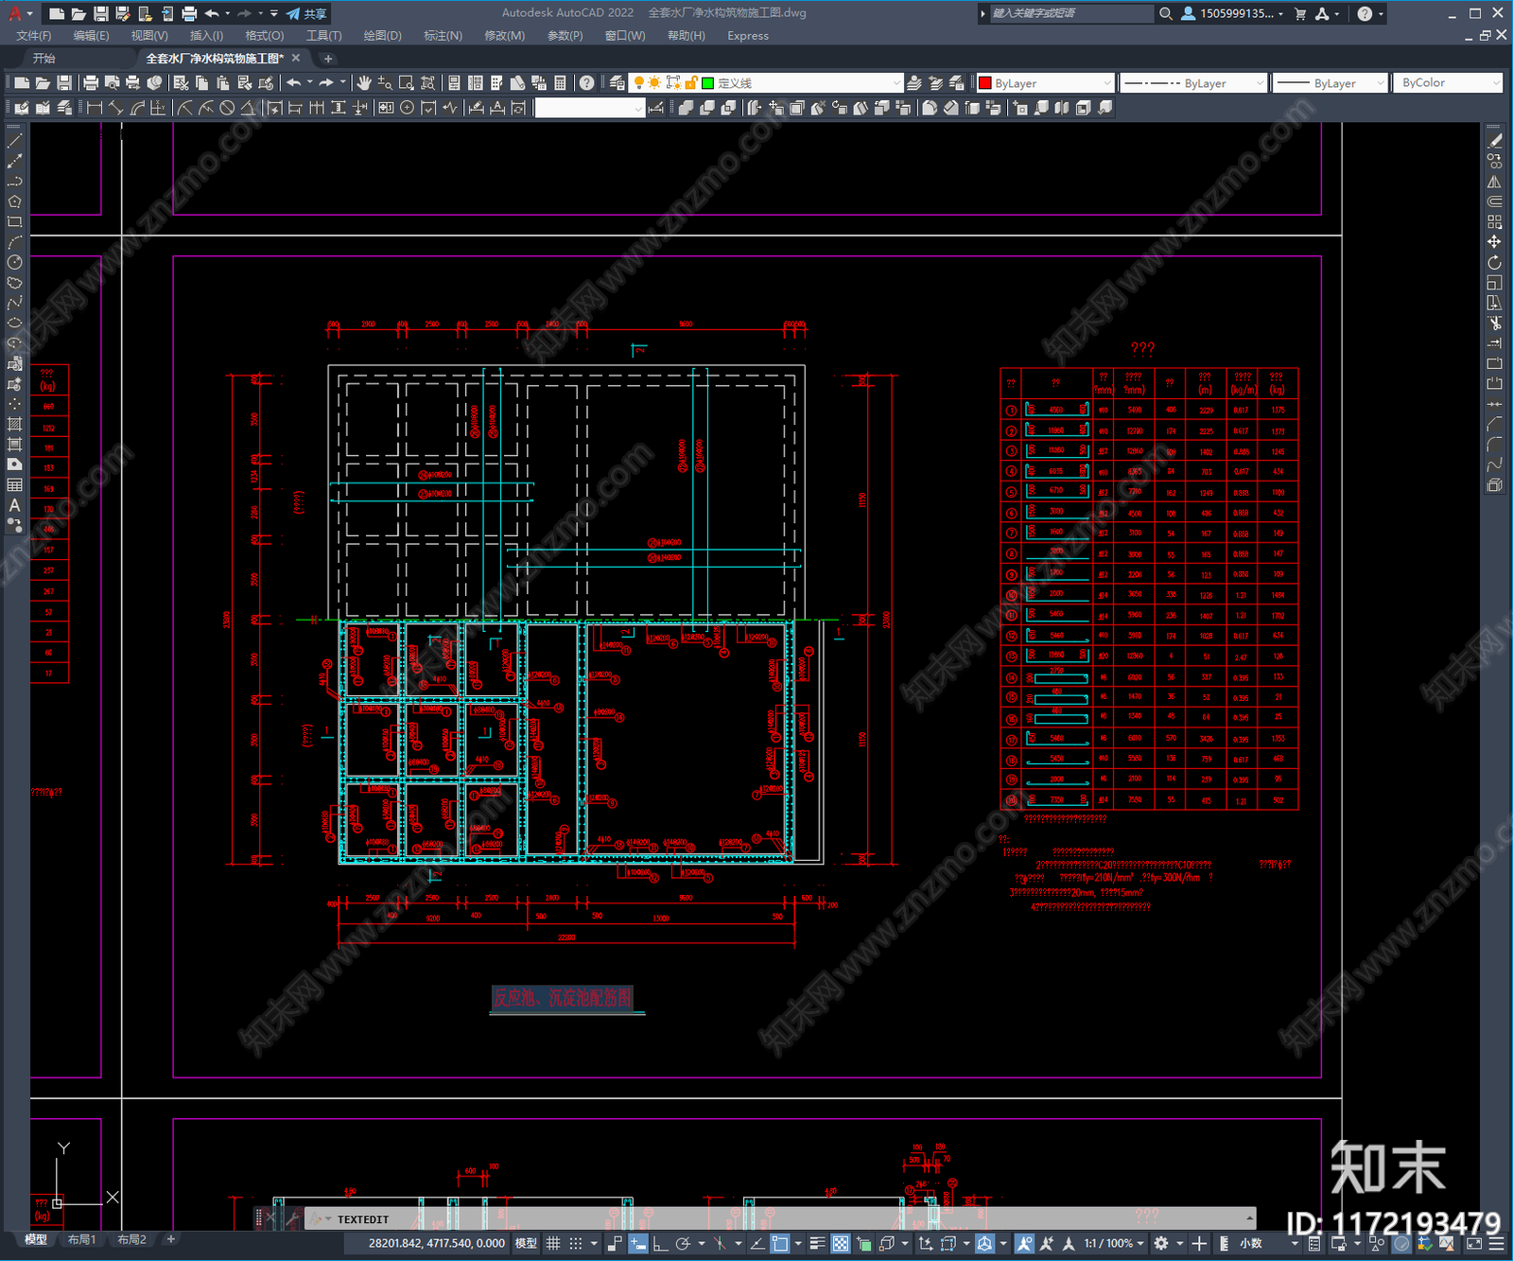Open a new drawing tab with plus
Image resolution: width=1513 pixels, height=1261 pixels.
pos(328,59)
